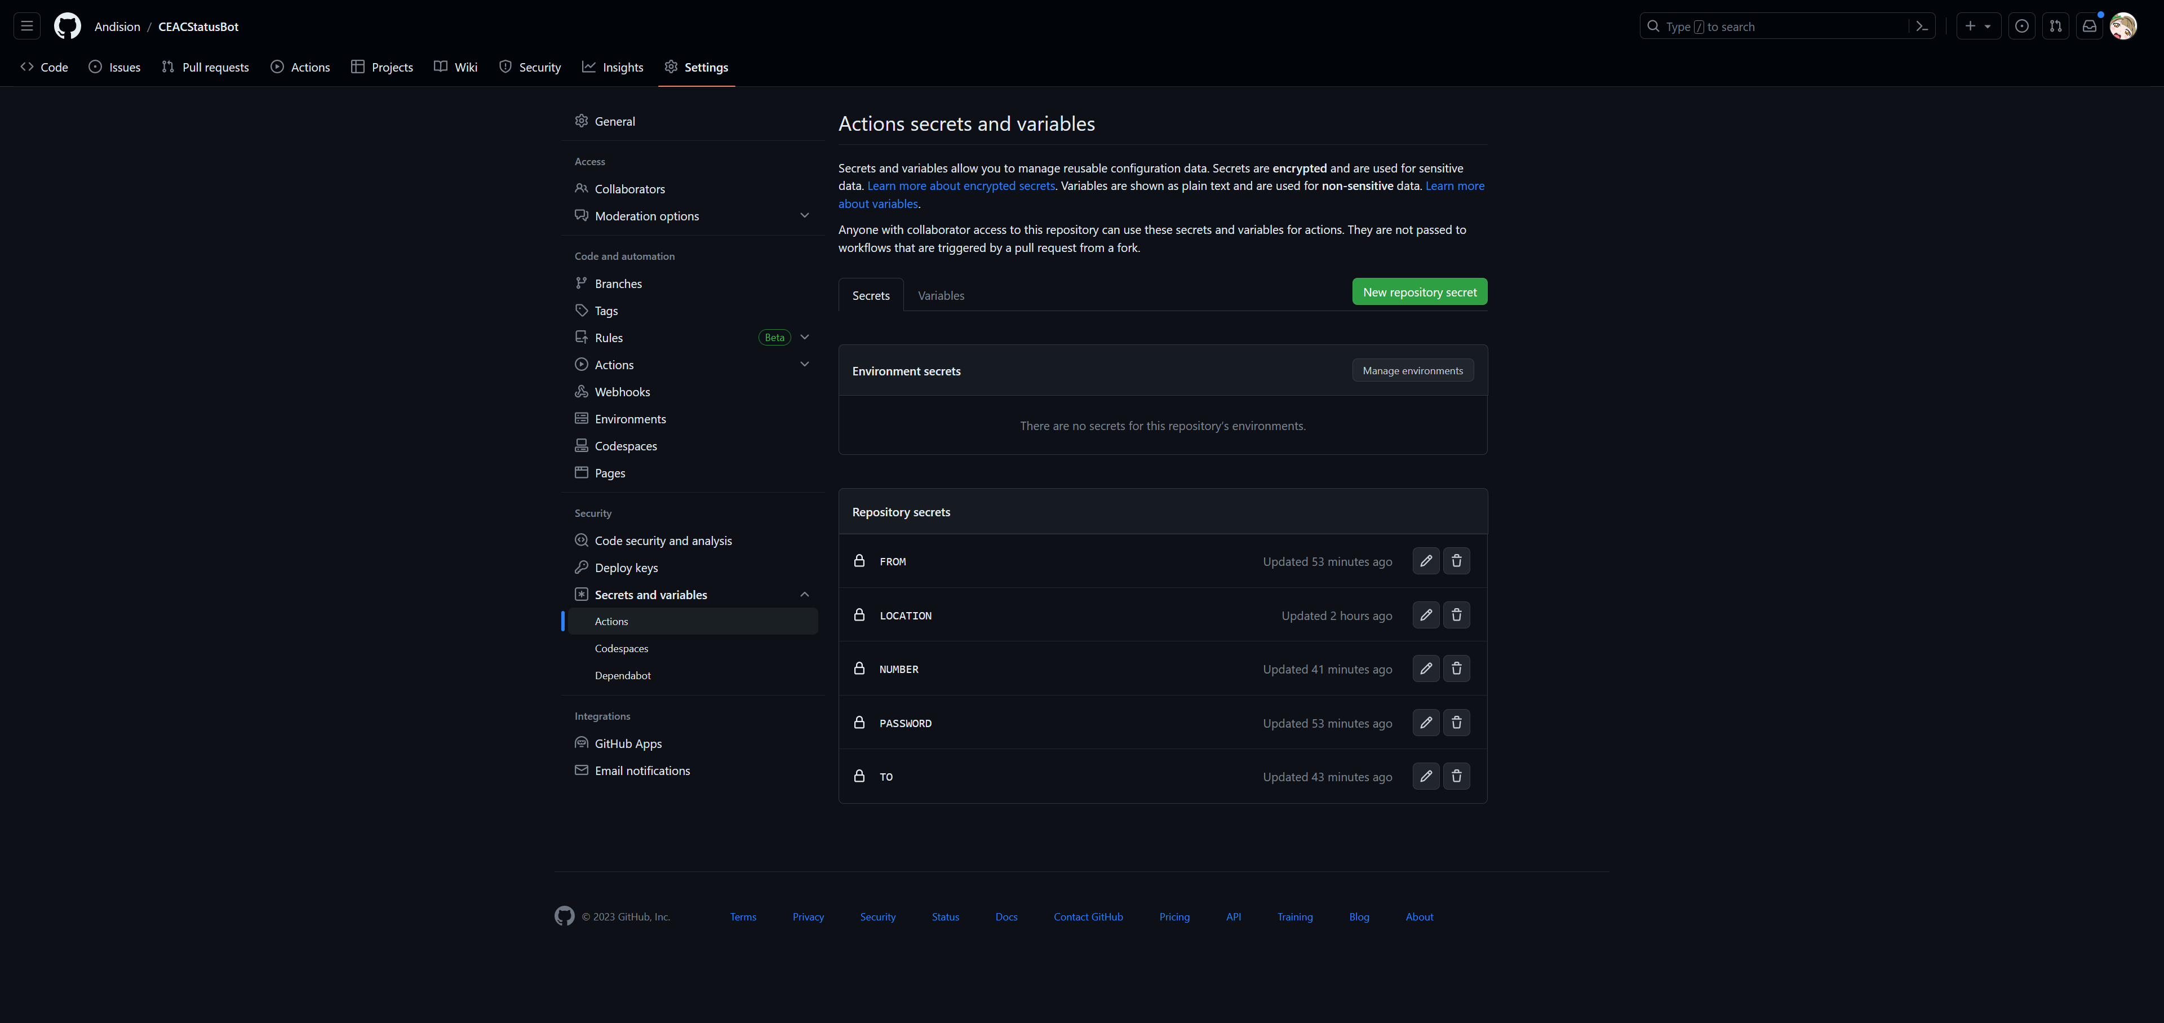Delete the TO secret with trash icon
Screen dimensions: 2164x1023
click(1456, 776)
